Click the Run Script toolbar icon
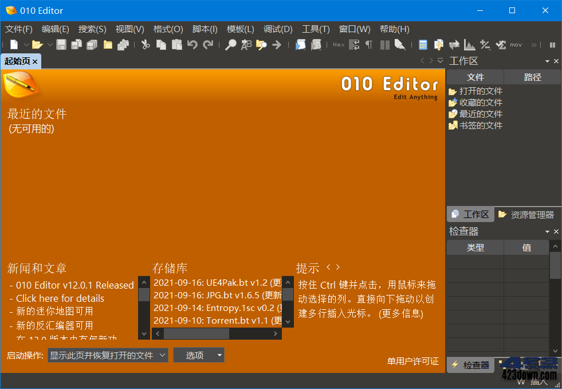The width and height of the screenshot is (562, 389). click(300, 44)
